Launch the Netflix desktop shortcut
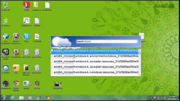 click(26, 6)
